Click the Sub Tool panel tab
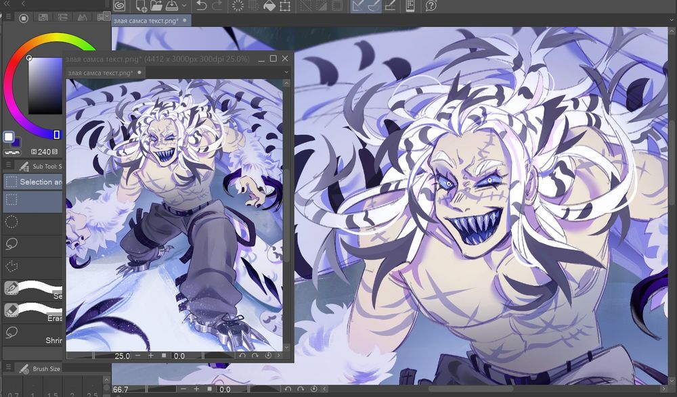Screen dimensions: 677x397 [x=41, y=166]
